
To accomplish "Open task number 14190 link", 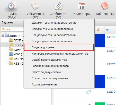I will [x=111, y=37].
